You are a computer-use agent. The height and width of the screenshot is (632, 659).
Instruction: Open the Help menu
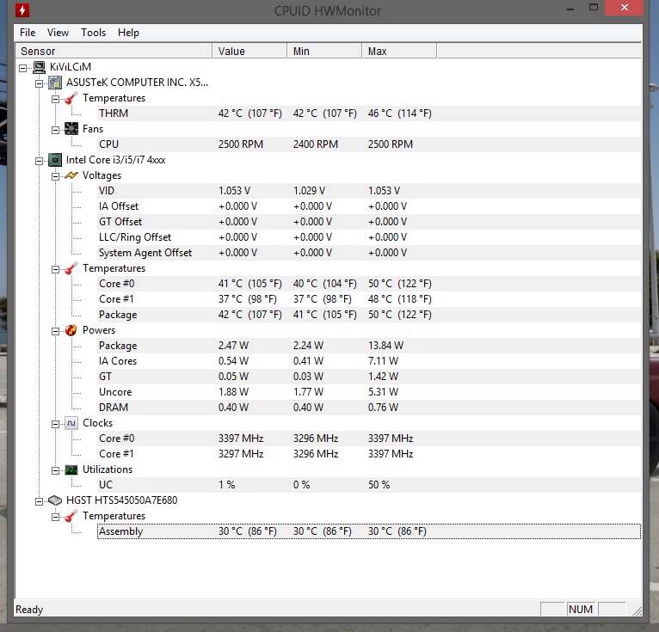click(x=128, y=33)
